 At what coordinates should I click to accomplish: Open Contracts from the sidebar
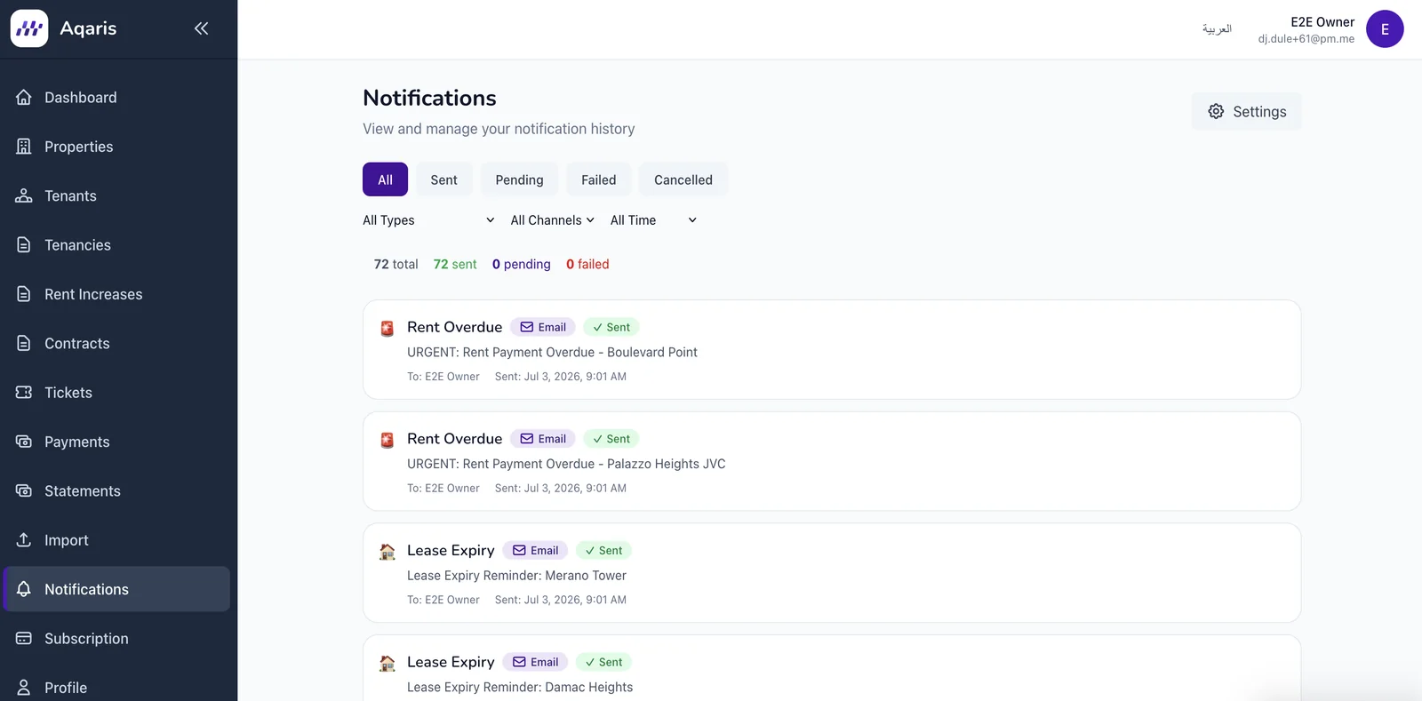[x=116, y=343]
